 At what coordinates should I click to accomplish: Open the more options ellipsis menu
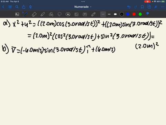pos(163,7)
